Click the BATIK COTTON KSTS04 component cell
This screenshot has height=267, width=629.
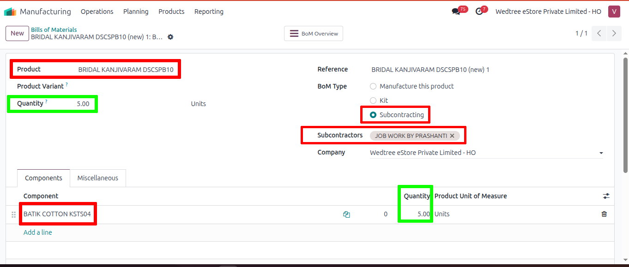pyautogui.click(x=57, y=214)
